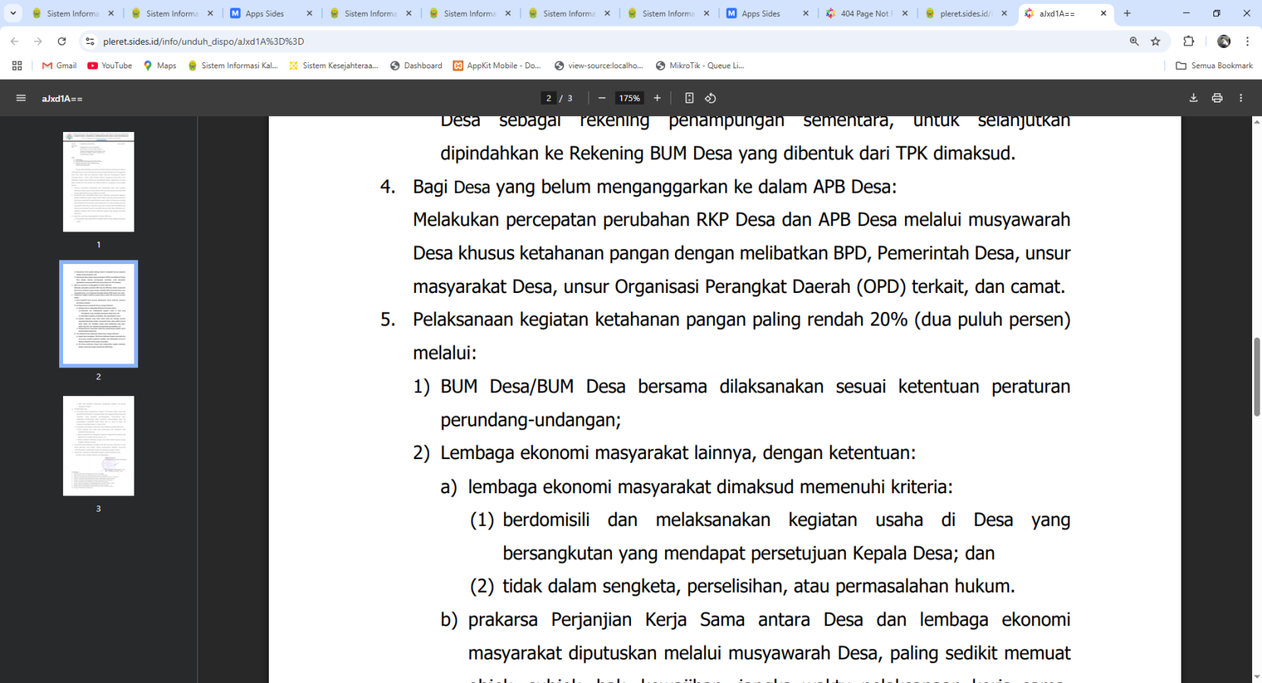This screenshot has width=1262, height=683.
Task: Open the Maps bookmark
Action: point(159,66)
